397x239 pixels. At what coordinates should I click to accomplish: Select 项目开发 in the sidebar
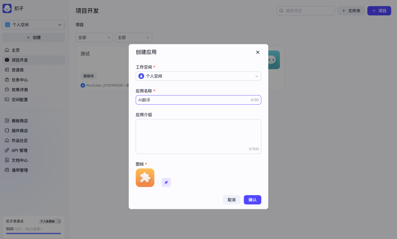click(x=33, y=60)
